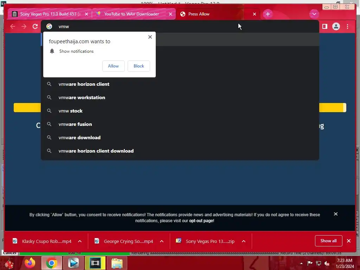
Task: Open File Explorer from the taskbar
Action: click(x=117, y=263)
